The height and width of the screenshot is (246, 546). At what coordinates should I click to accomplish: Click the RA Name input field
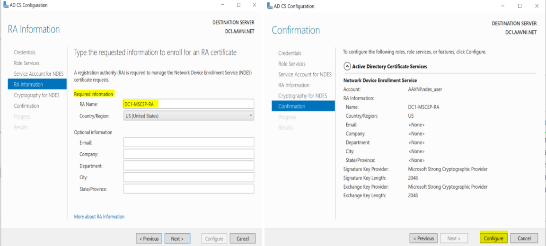coord(188,104)
